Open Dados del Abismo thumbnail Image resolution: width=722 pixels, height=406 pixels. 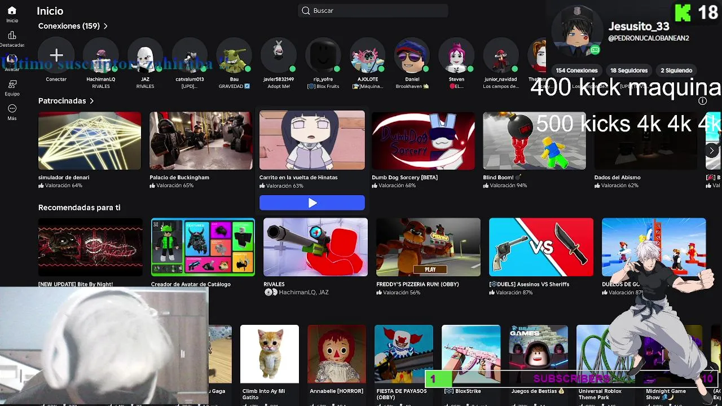click(x=646, y=140)
